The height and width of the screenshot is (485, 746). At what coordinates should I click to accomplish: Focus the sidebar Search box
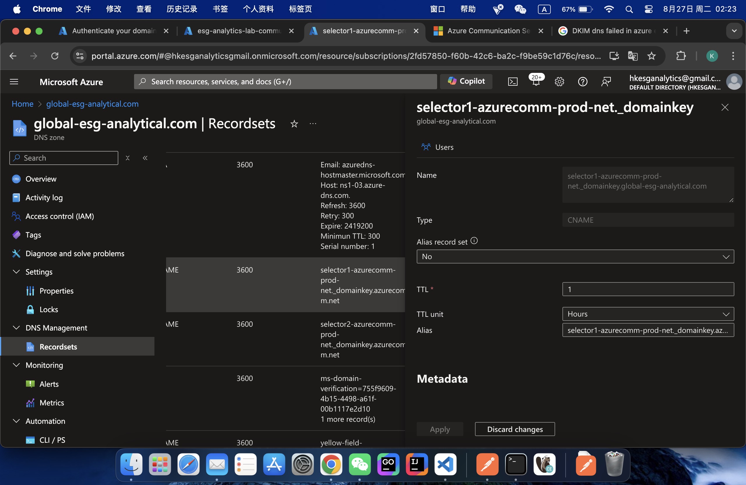click(64, 158)
